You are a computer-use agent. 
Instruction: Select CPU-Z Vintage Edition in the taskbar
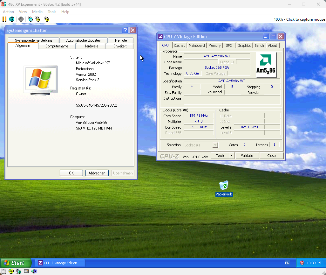coord(60,263)
